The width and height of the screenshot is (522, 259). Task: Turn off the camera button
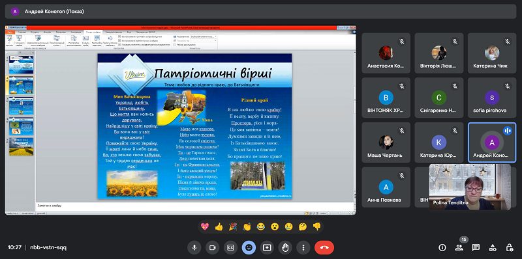coord(212,247)
